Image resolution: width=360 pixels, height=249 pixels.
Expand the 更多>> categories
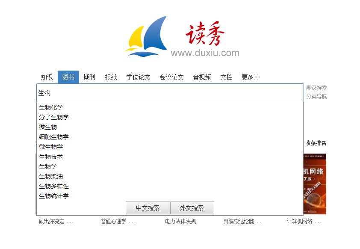point(251,77)
